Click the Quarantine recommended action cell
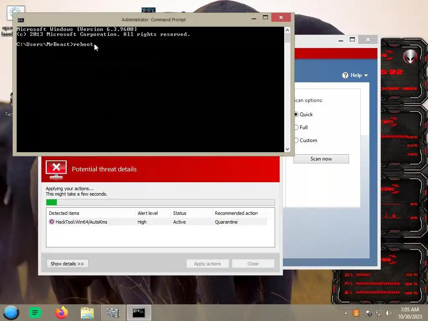This screenshot has width=428, height=321. click(x=226, y=222)
